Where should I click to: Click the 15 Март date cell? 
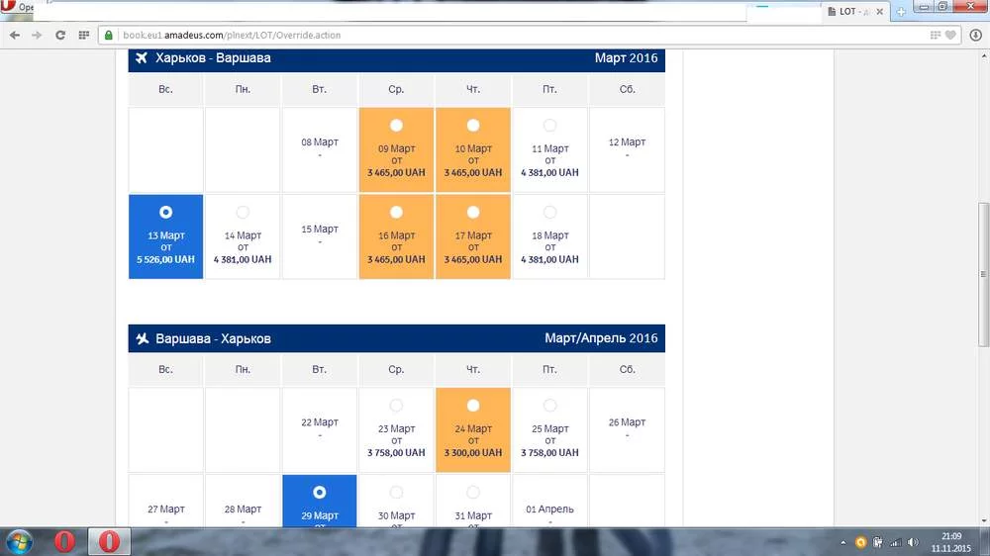pos(320,236)
